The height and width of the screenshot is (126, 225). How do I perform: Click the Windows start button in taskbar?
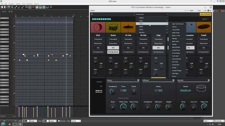[x=3, y=124]
